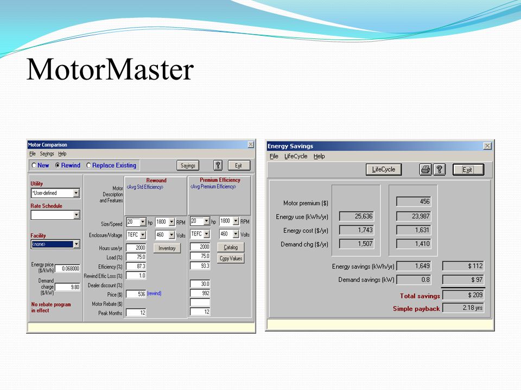Screen dimensions: 521x390
Task: Close the Motor Comparison window
Action: (x=251, y=145)
